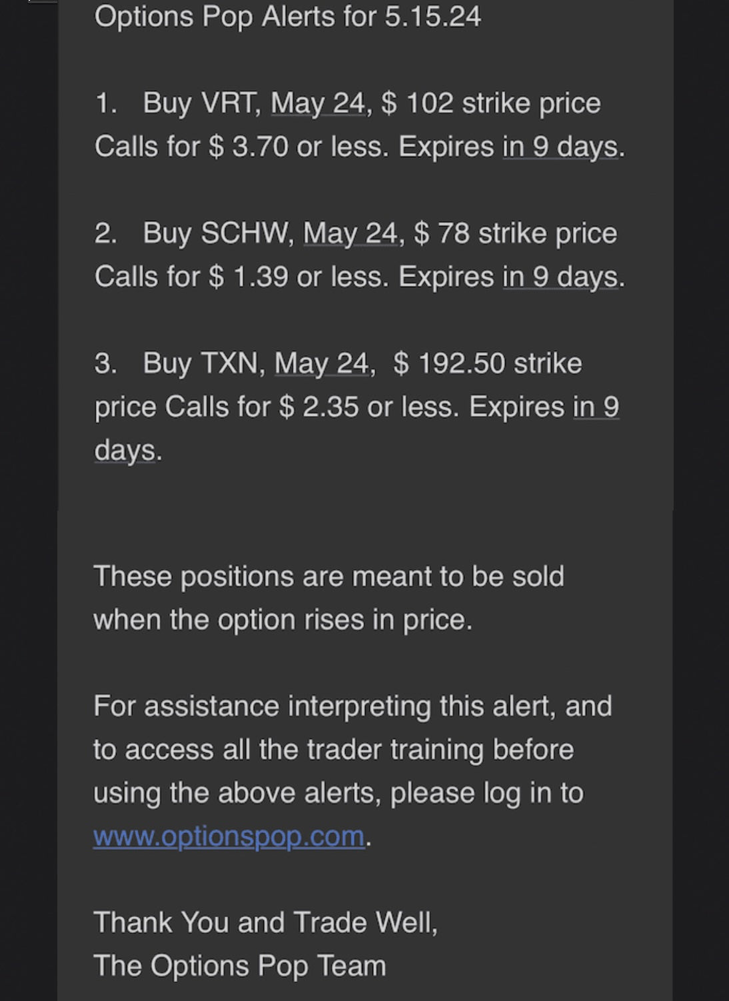Screen dimensions: 729x1001
Task: Tap the VRT alert's May 24 date
Action: click(x=319, y=104)
